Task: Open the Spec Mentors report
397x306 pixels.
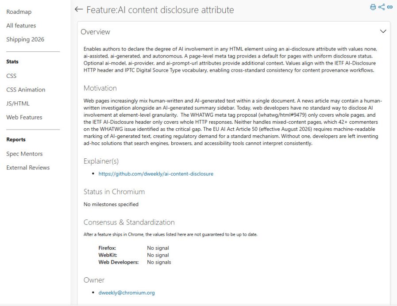Action: [24, 154]
